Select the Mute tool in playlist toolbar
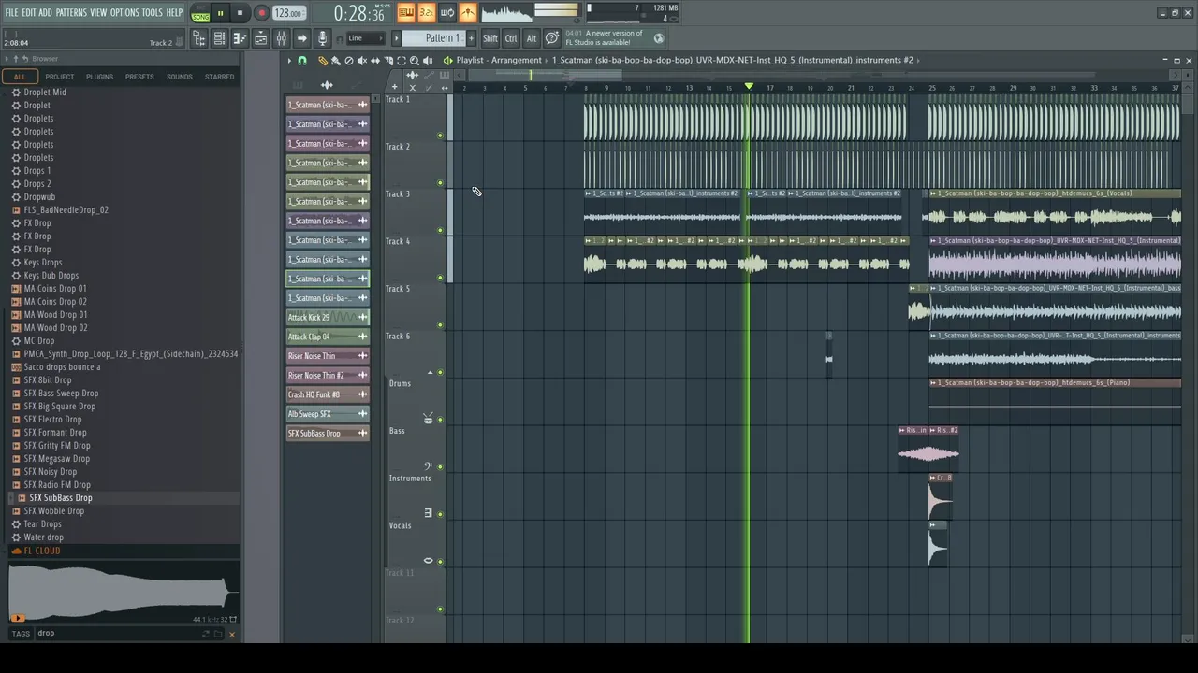Image resolution: width=1198 pixels, height=673 pixels. click(x=362, y=61)
